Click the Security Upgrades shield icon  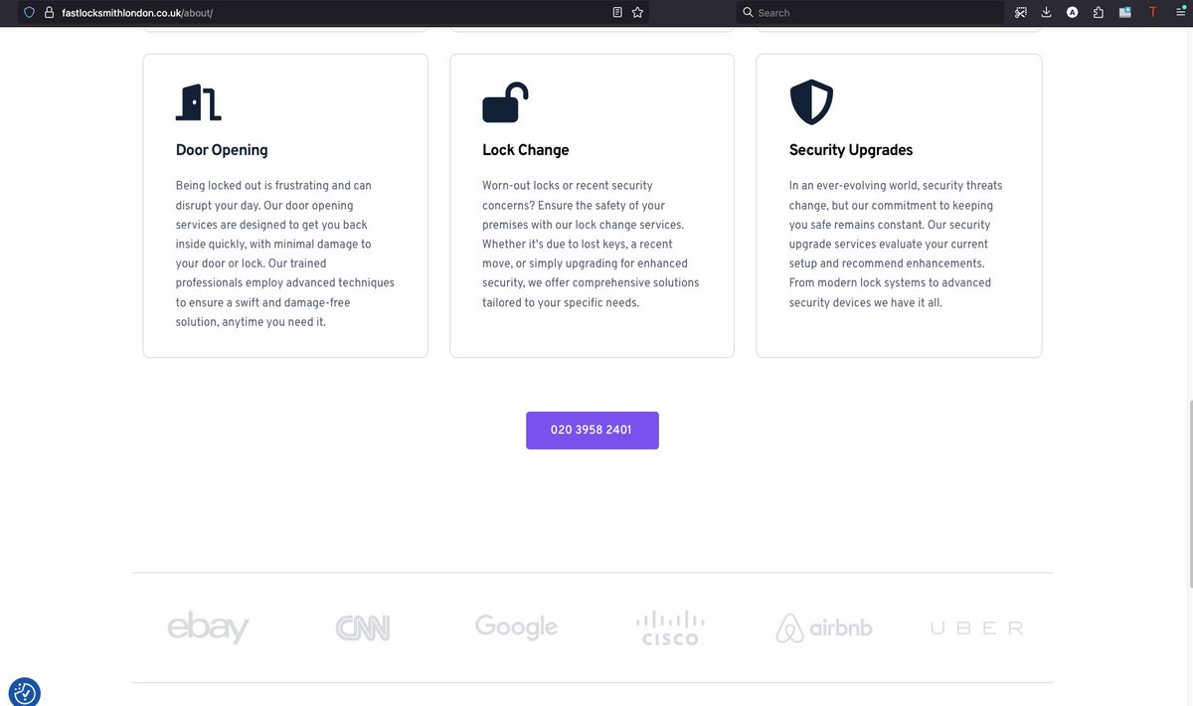[x=811, y=101]
